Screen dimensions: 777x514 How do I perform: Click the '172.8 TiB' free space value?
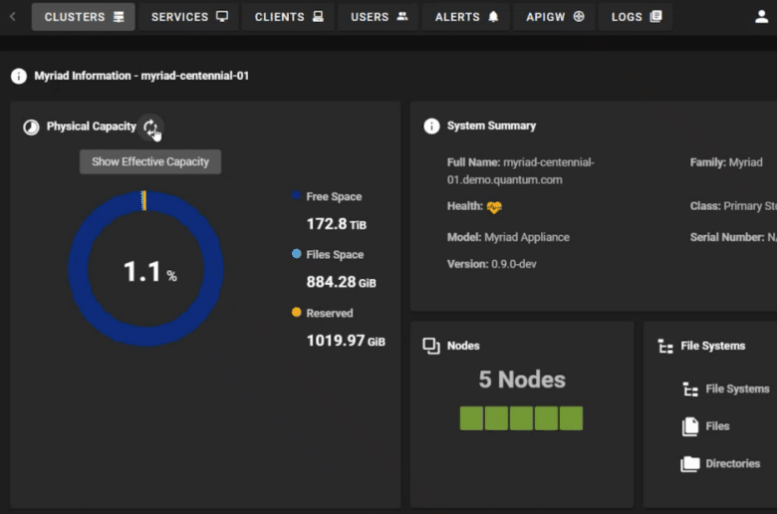click(x=336, y=224)
